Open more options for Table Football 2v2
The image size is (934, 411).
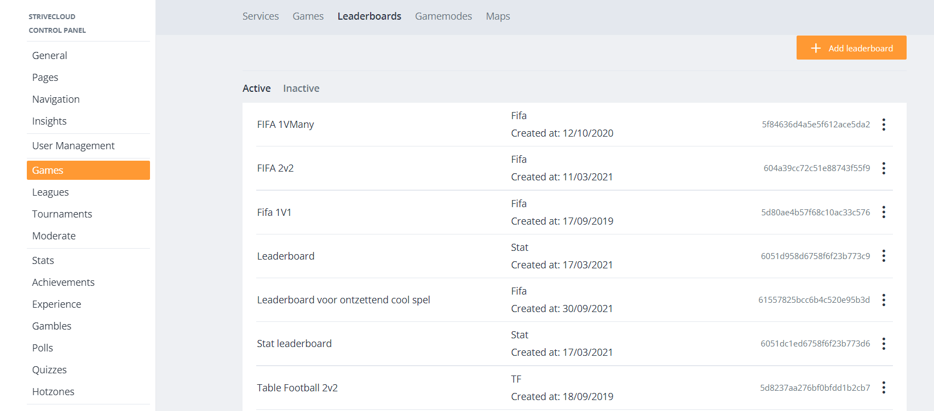883,387
